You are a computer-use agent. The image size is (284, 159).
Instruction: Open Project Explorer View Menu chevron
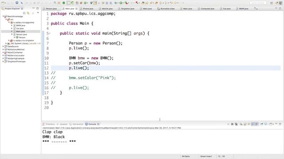click(38, 13)
